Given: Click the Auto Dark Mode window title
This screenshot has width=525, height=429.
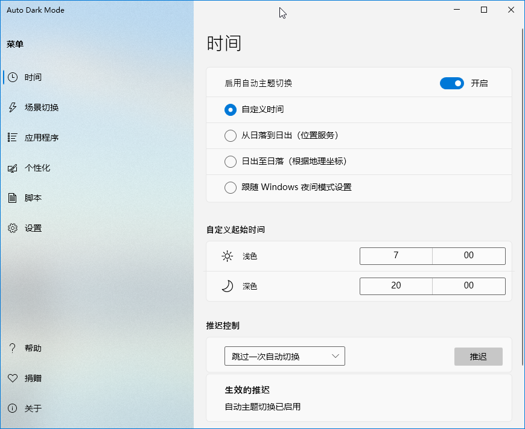Looking at the screenshot, I should pos(36,10).
